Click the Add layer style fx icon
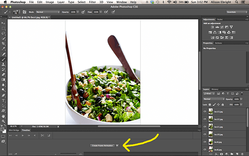The height and width of the screenshot is (156, 249). (x=216, y=154)
